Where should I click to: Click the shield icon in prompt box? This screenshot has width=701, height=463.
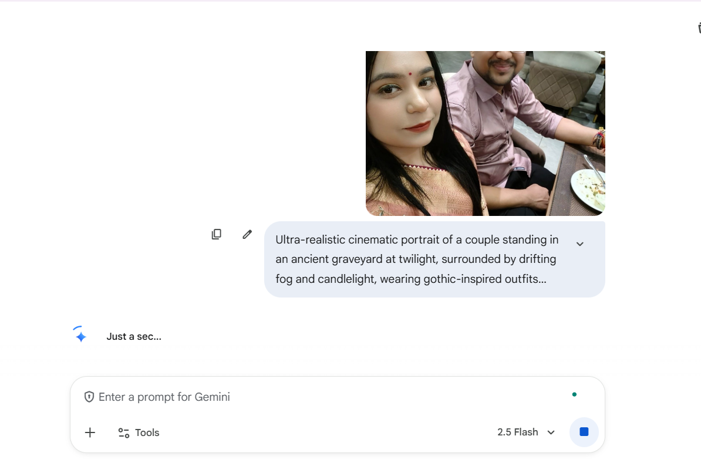(x=89, y=397)
